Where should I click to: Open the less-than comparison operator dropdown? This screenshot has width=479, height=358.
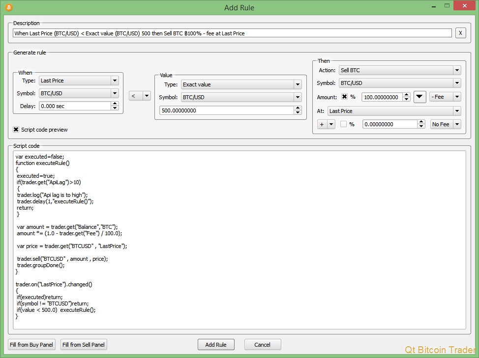click(140, 96)
